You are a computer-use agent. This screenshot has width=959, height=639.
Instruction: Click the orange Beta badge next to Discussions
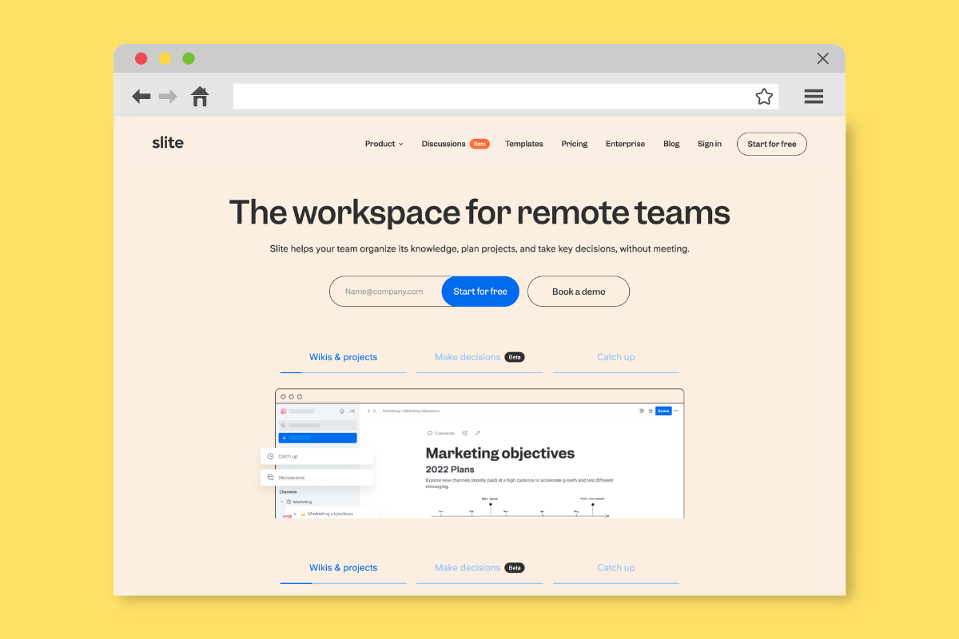(x=479, y=144)
